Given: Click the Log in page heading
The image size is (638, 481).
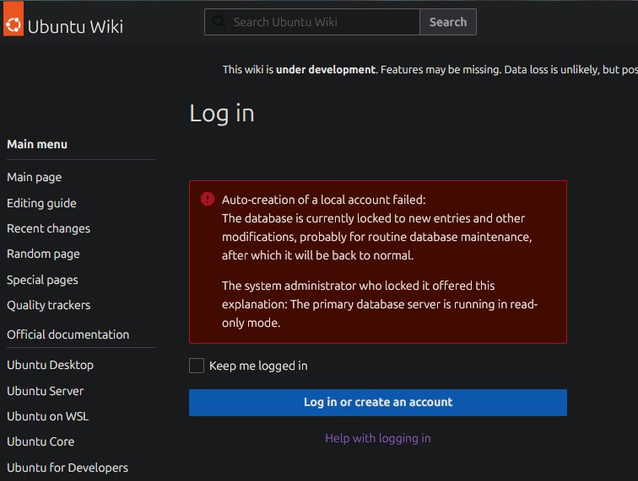Looking at the screenshot, I should [222, 114].
